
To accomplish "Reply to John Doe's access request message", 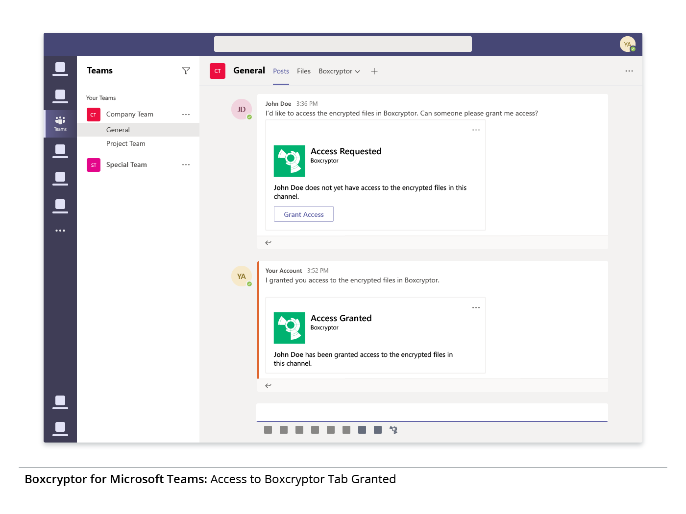I will click(x=268, y=243).
